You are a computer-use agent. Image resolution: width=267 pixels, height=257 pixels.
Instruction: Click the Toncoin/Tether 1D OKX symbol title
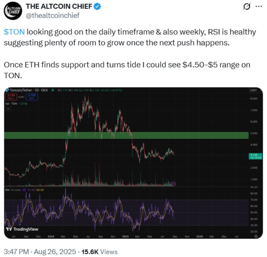tap(28, 90)
